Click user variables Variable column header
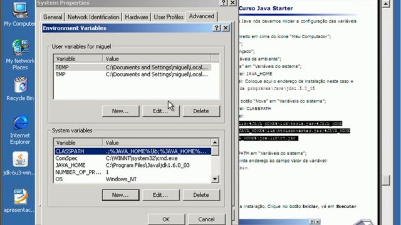The width and height of the screenshot is (401, 225). pyautogui.click(x=78, y=59)
